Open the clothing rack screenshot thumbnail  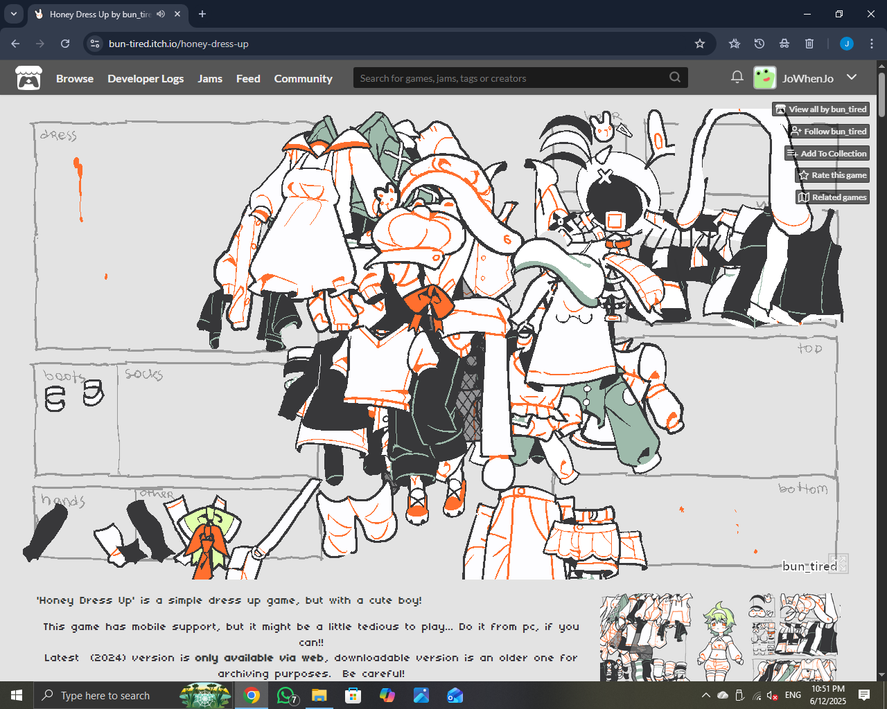(x=647, y=637)
